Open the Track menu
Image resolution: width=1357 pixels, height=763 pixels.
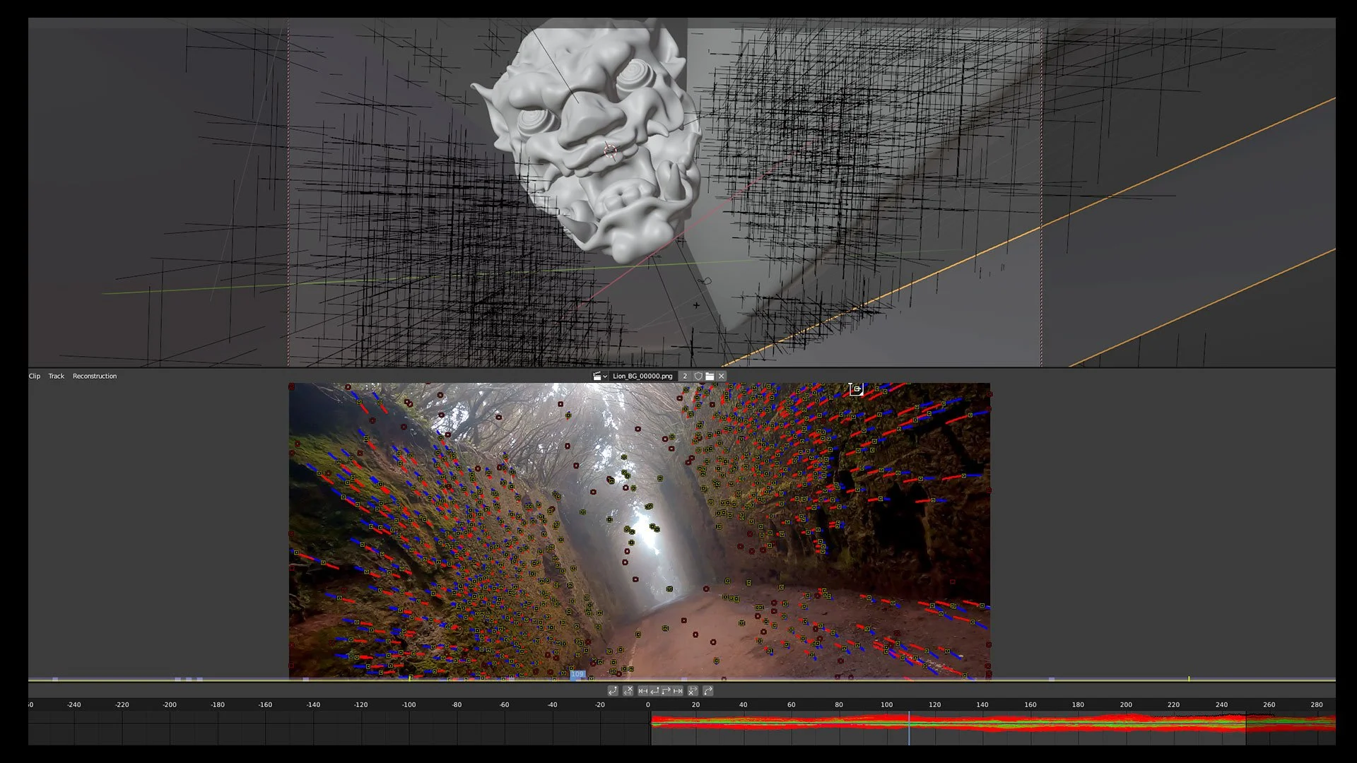(56, 376)
